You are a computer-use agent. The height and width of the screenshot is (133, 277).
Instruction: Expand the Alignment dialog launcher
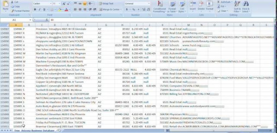click(122, 15)
